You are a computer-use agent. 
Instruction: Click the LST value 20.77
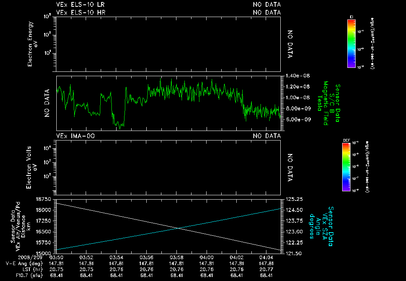point(267,269)
